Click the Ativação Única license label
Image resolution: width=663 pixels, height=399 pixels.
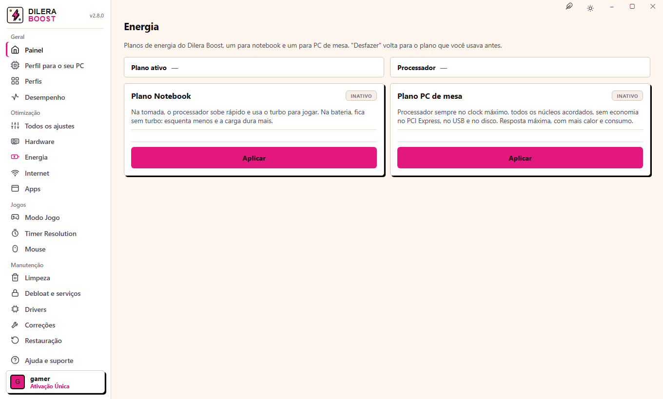pyautogui.click(x=50, y=386)
